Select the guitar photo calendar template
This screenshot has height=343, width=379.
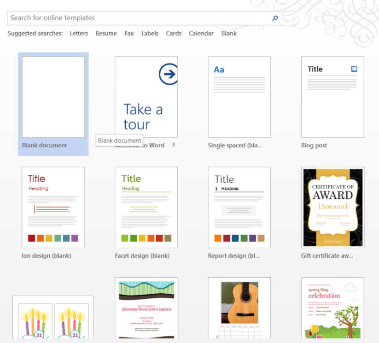[239, 308]
